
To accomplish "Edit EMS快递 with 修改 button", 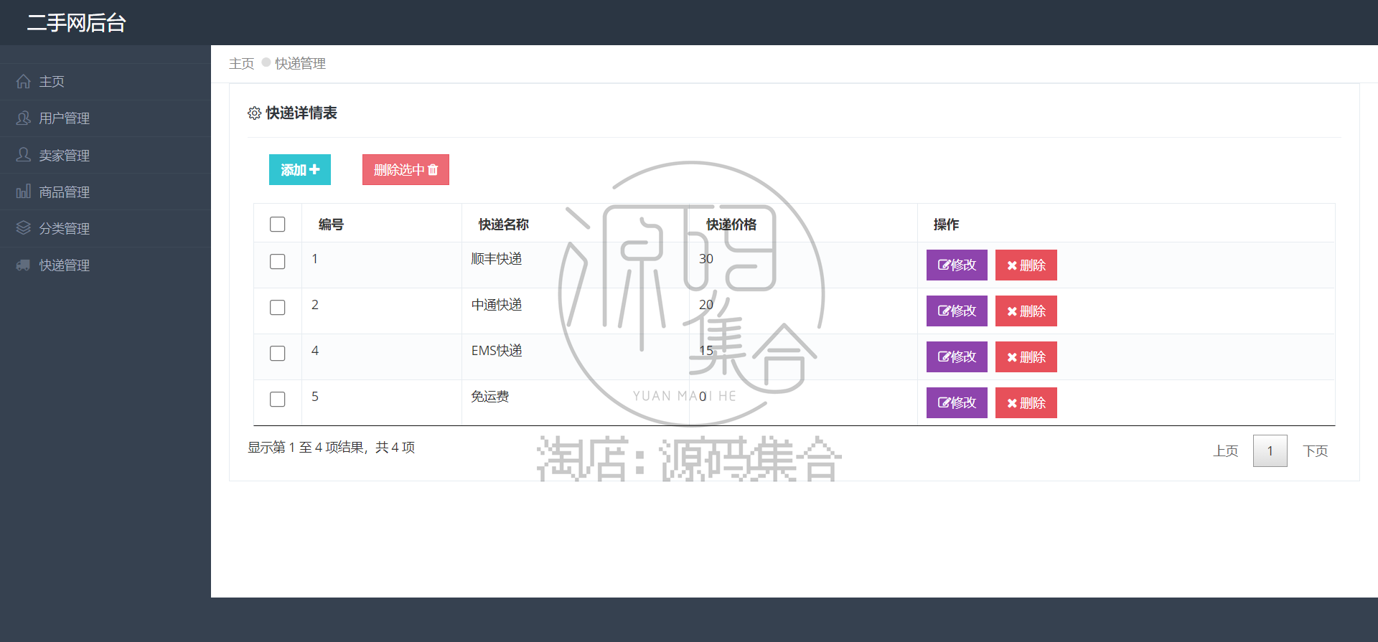I will (957, 357).
